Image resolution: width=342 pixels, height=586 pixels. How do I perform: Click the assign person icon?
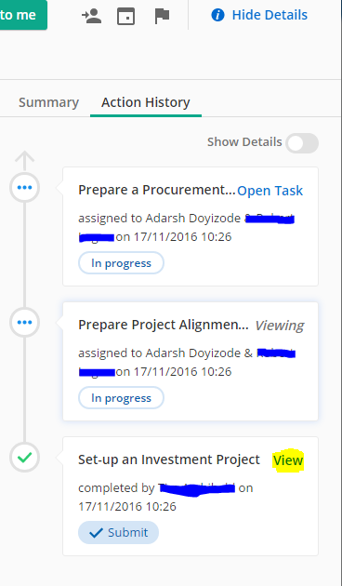pyautogui.click(x=91, y=16)
